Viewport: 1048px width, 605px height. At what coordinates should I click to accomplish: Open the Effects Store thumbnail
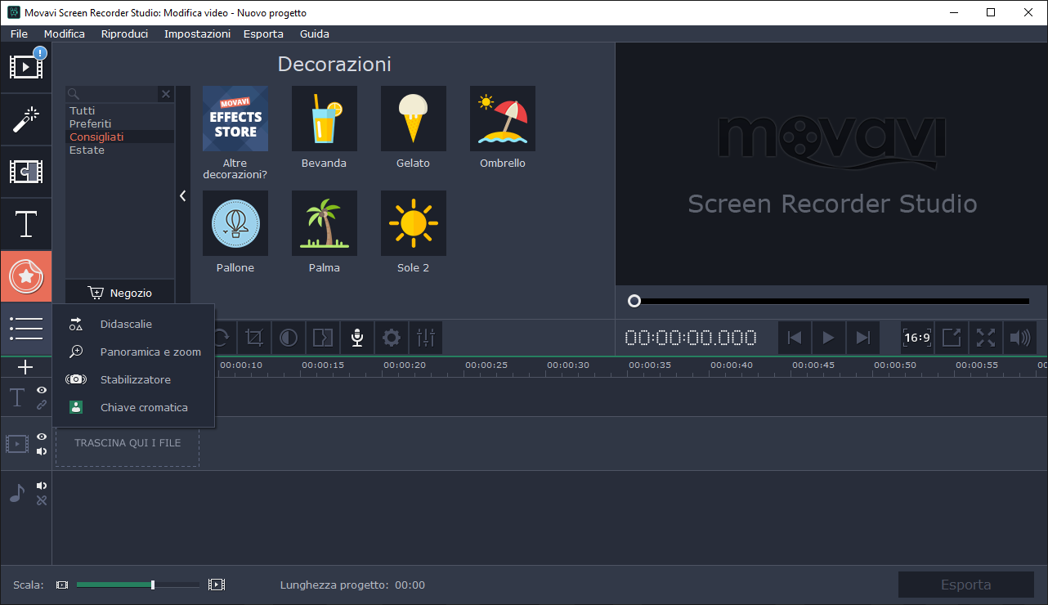pos(235,119)
